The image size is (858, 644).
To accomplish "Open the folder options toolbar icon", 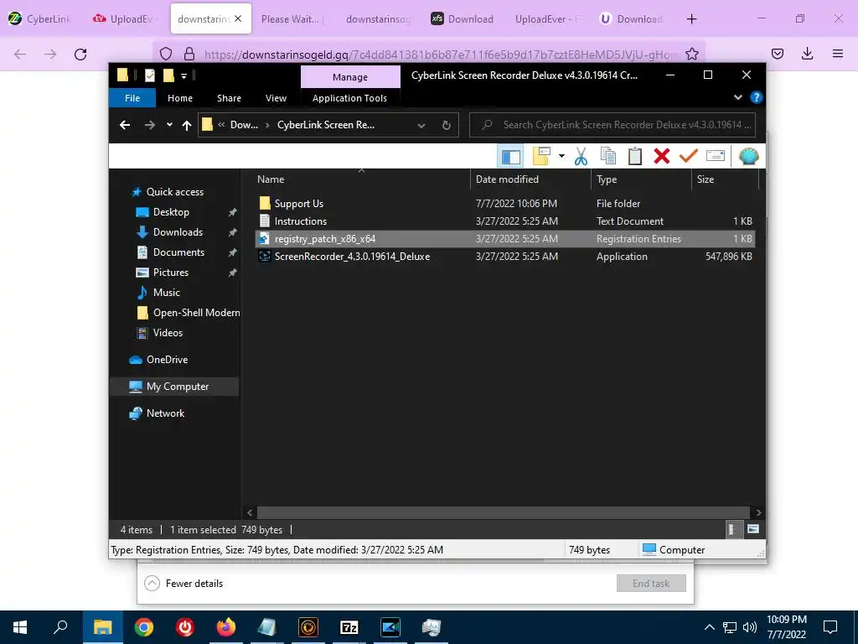I will point(541,157).
